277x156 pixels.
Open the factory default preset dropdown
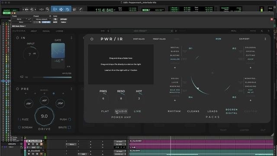[x=42, y=19]
